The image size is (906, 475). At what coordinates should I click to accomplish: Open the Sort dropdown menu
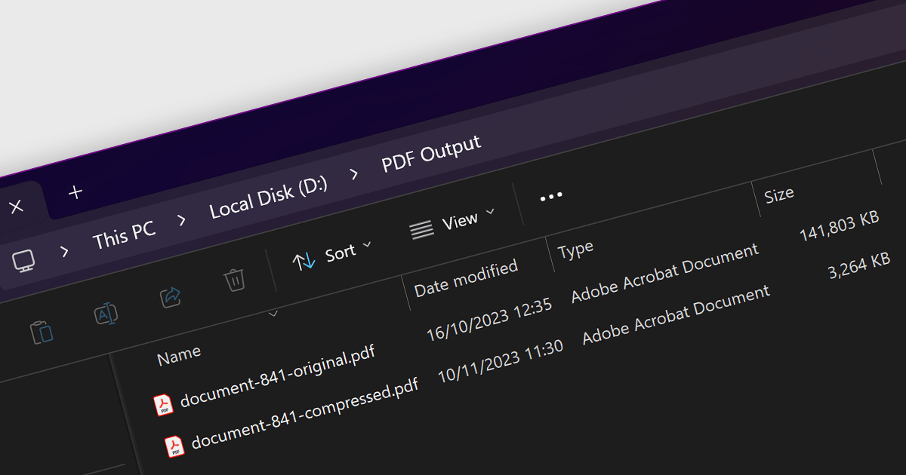332,255
